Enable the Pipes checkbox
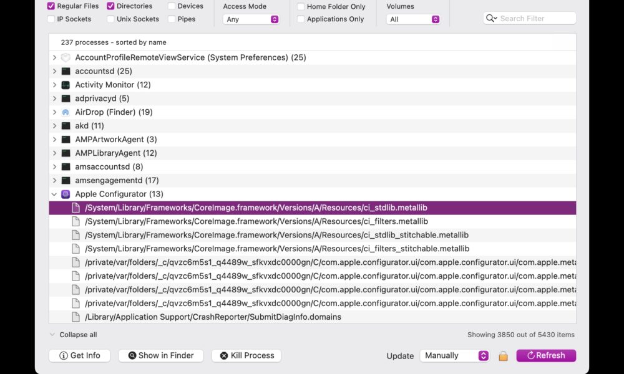 tap(172, 19)
